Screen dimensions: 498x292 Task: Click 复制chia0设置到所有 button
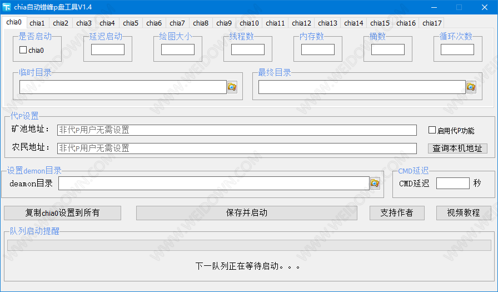(x=63, y=213)
